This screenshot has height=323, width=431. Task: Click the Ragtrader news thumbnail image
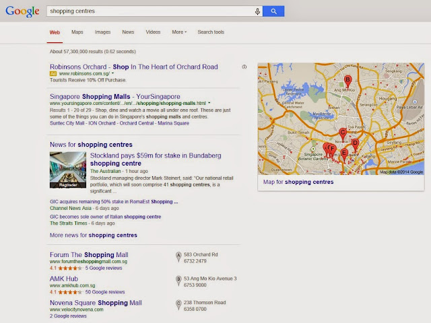tap(68, 170)
